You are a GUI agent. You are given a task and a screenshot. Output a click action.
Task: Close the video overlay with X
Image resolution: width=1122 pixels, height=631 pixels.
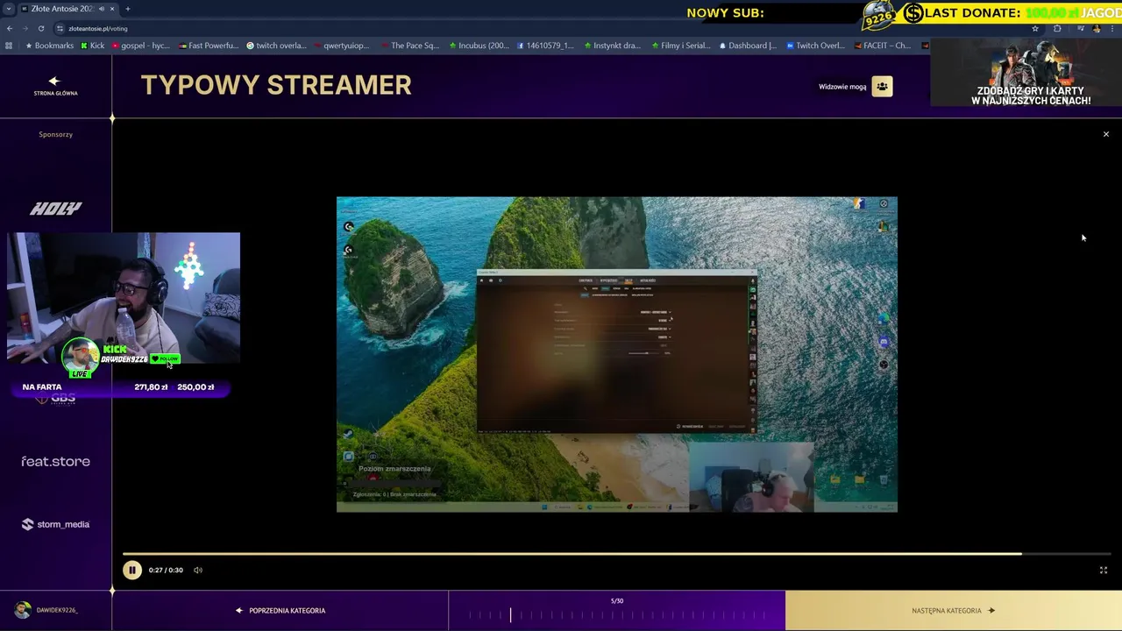coord(1106,134)
